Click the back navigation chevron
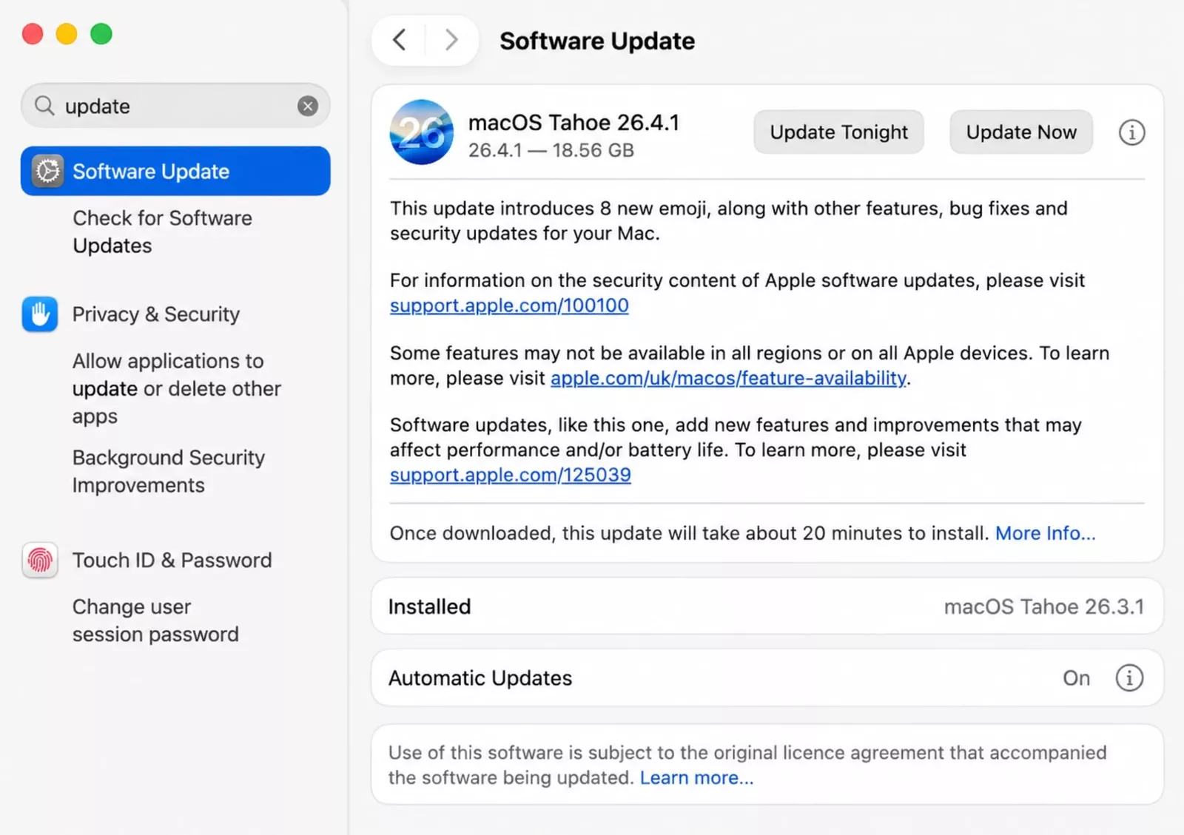Image resolution: width=1184 pixels, height=835 pixels. pos(400,40)
